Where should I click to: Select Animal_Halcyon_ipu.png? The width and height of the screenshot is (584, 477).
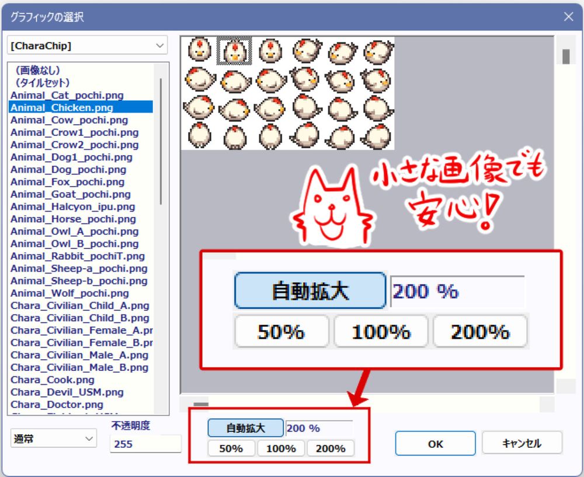pos(81,206)
